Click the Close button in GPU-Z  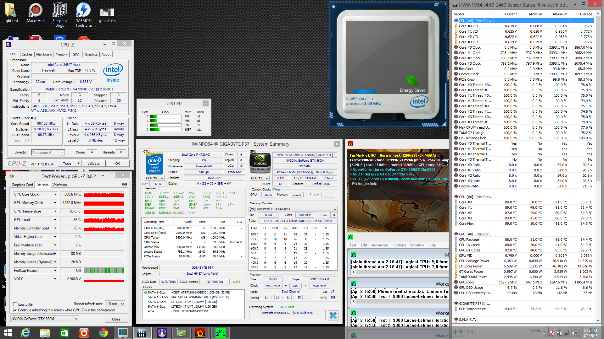coord(116,319)
